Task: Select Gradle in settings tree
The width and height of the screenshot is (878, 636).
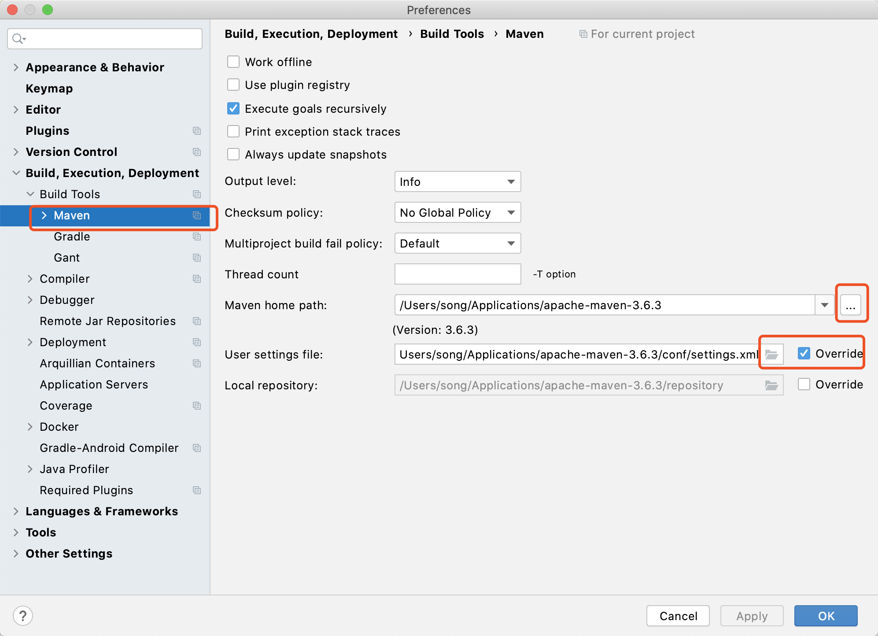Action: pos(72,237)
